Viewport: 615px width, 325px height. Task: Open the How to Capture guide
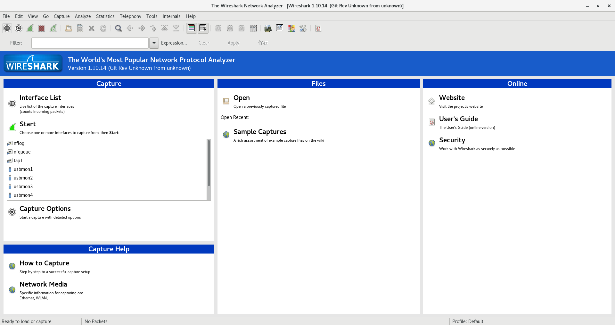pyautogui.click(x=44, y=263)
